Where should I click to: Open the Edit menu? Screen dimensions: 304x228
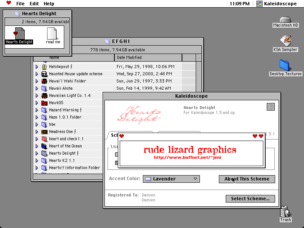[34, 4]
